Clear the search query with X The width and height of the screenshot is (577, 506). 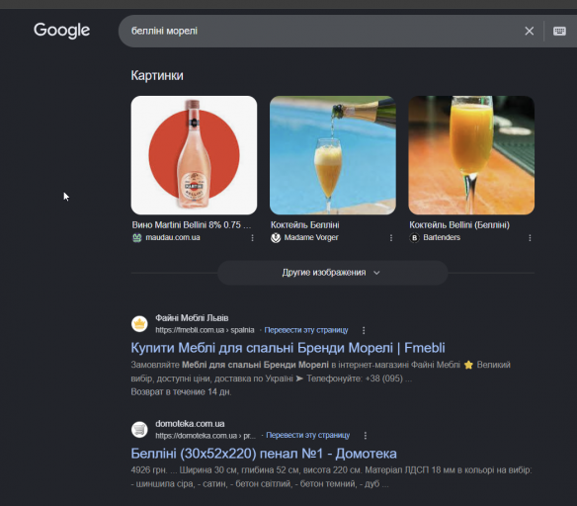click(530, 31)
